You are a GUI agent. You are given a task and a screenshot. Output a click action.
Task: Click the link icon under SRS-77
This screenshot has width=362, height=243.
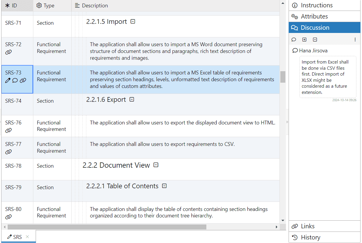(x=9, y=152)
